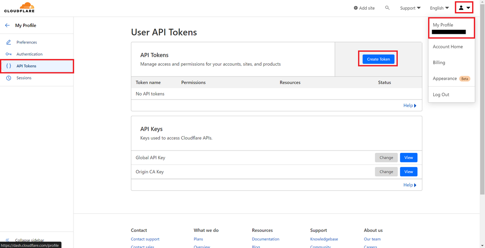Image resolution: width=485 pixels, height=248 pixels.
Task: Click the Token name column header
Action: point(148,82)
